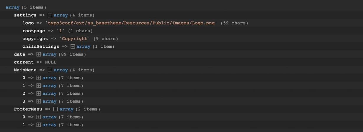Expand MainMenu item 2
The image size is (363, 132).
tap(39, 93)
